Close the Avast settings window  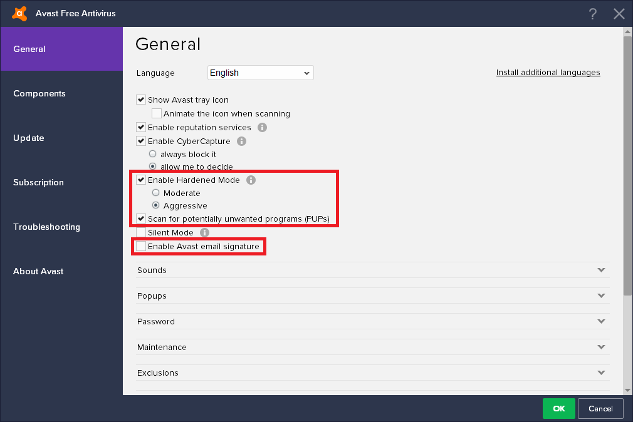[x=619, y=14]
